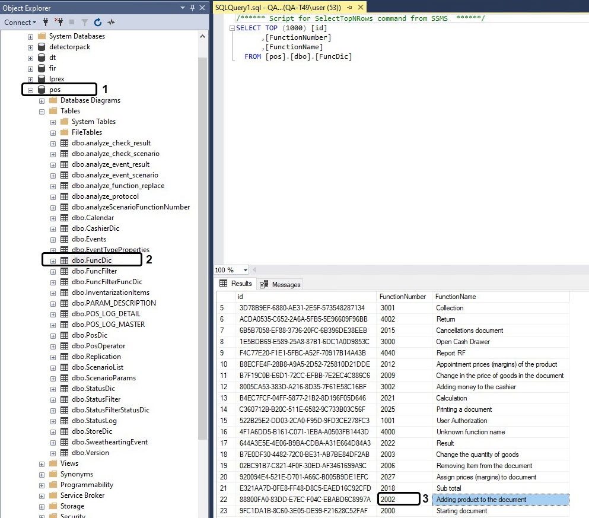Click the detectorpack database icon
589x518 pixels.
tap(42, 47)
